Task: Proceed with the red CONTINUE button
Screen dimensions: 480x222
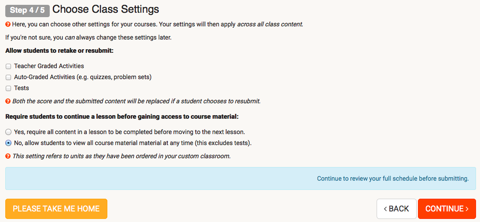Action: 447,209
